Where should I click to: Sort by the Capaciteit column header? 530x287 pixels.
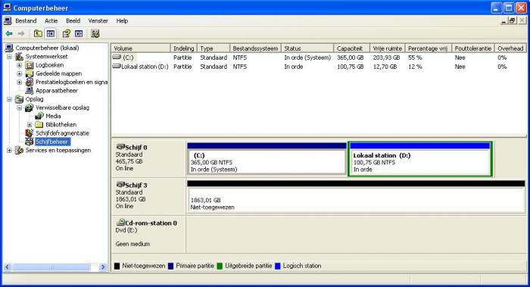click(x=352, y=48)
